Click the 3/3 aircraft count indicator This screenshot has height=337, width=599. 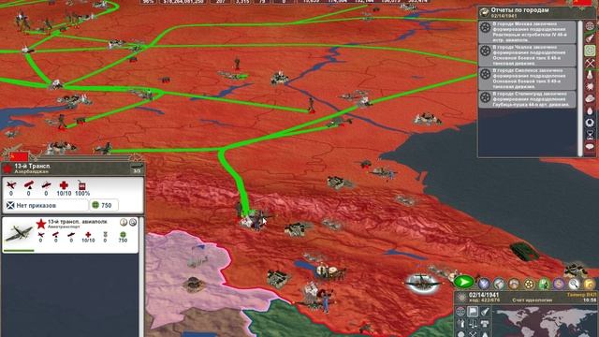point(137,168)
